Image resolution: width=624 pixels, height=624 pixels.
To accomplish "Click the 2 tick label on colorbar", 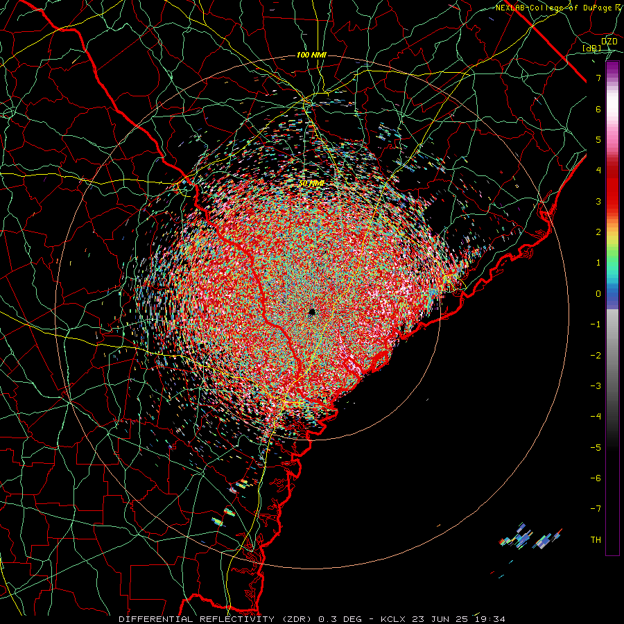I will point(598,232).
